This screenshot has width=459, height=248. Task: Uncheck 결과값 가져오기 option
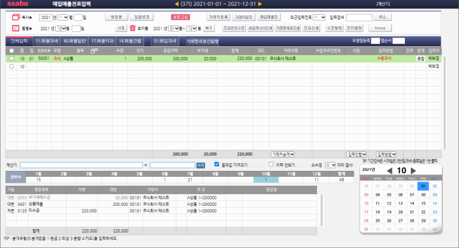click(217, 164)
